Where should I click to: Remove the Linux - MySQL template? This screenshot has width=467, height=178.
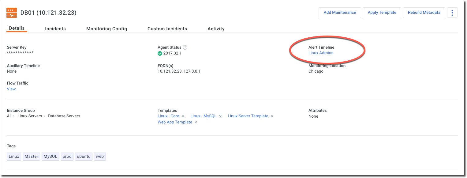[x=220, y=116]
